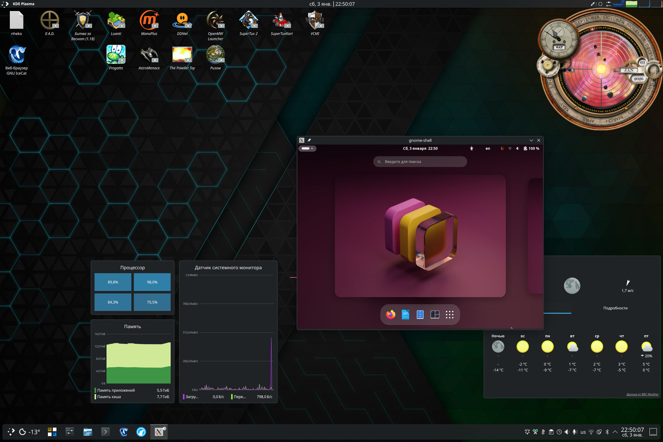Click the Show Applications grid icon
This screenshot has height=442, width=663.
(449, 314)
